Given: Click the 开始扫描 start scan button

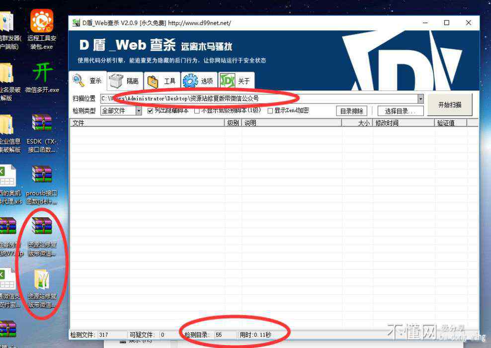Looking at the screenshot, I should point(450,105).
